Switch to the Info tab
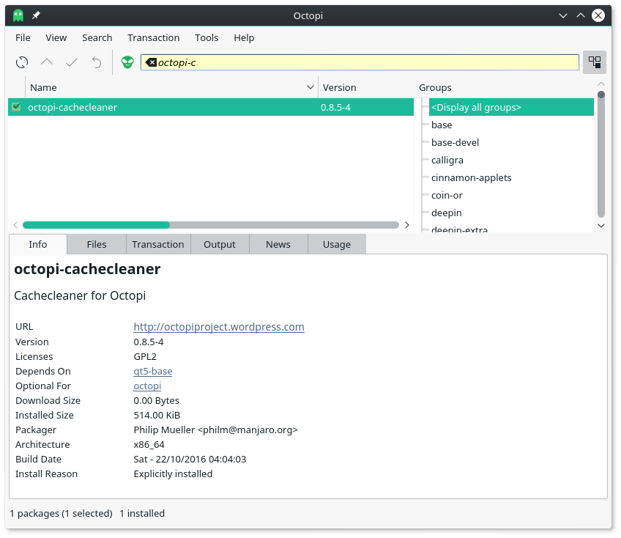The image size is (621, 538). 37,244
